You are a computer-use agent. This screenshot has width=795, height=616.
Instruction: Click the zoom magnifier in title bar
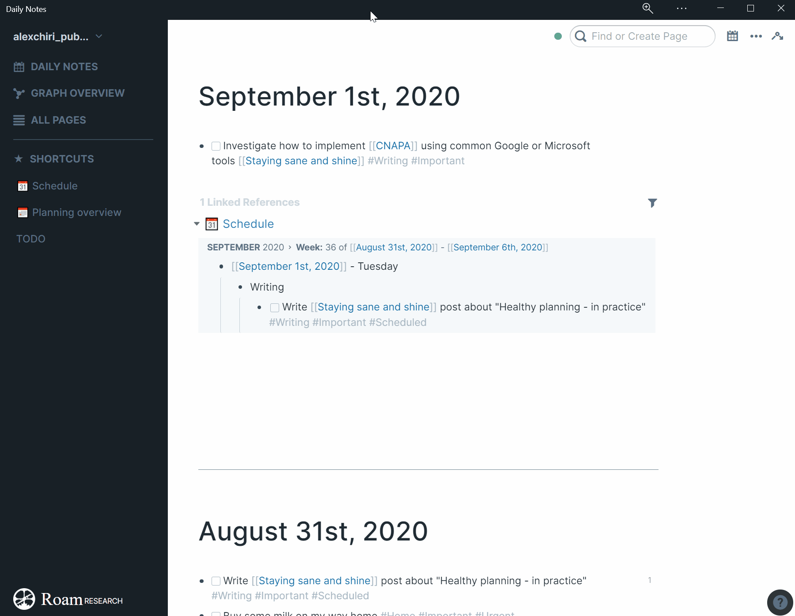point(647,8)
